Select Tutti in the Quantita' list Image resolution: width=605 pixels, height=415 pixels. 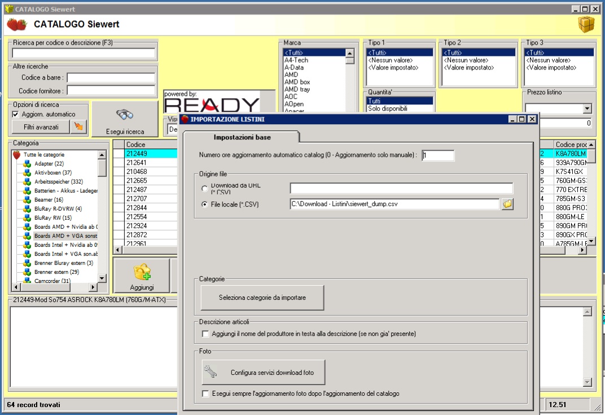tap(400, 101)
